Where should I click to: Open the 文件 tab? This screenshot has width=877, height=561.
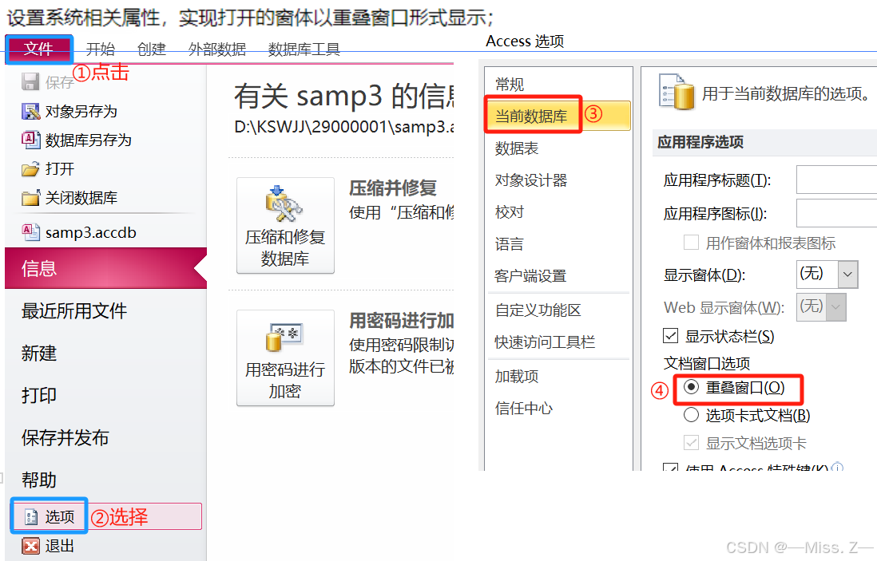(x=38, y=49)
